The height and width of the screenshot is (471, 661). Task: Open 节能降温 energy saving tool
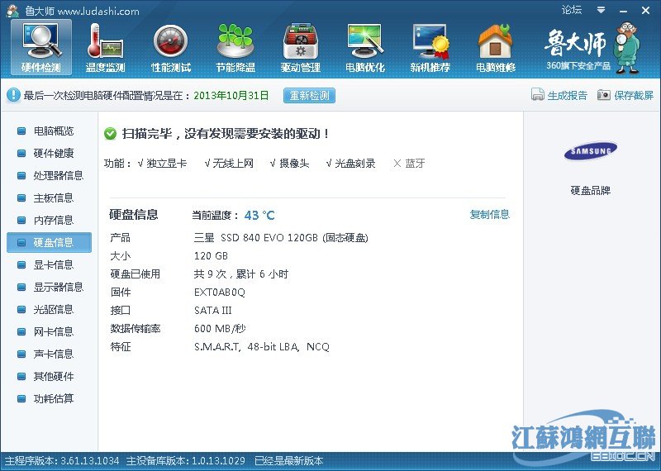tap(235, 48)
